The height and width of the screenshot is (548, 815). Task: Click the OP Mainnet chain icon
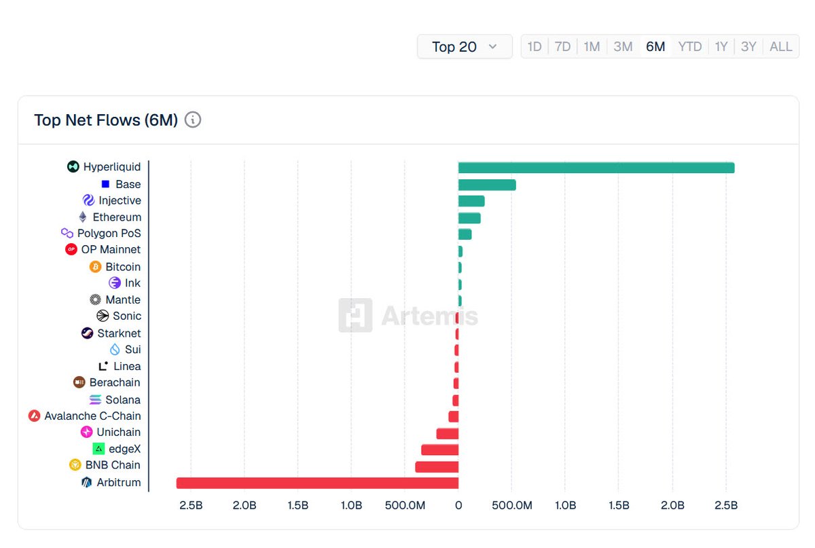[x=71, y=250]
